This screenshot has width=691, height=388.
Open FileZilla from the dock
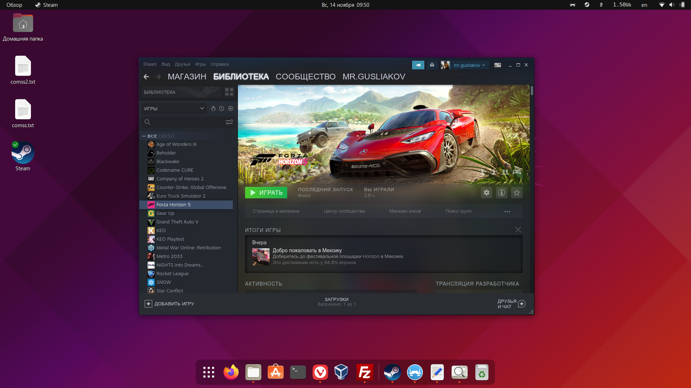click(365, 372)
